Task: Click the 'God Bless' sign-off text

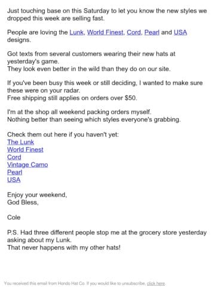Action: pos(23,202)
